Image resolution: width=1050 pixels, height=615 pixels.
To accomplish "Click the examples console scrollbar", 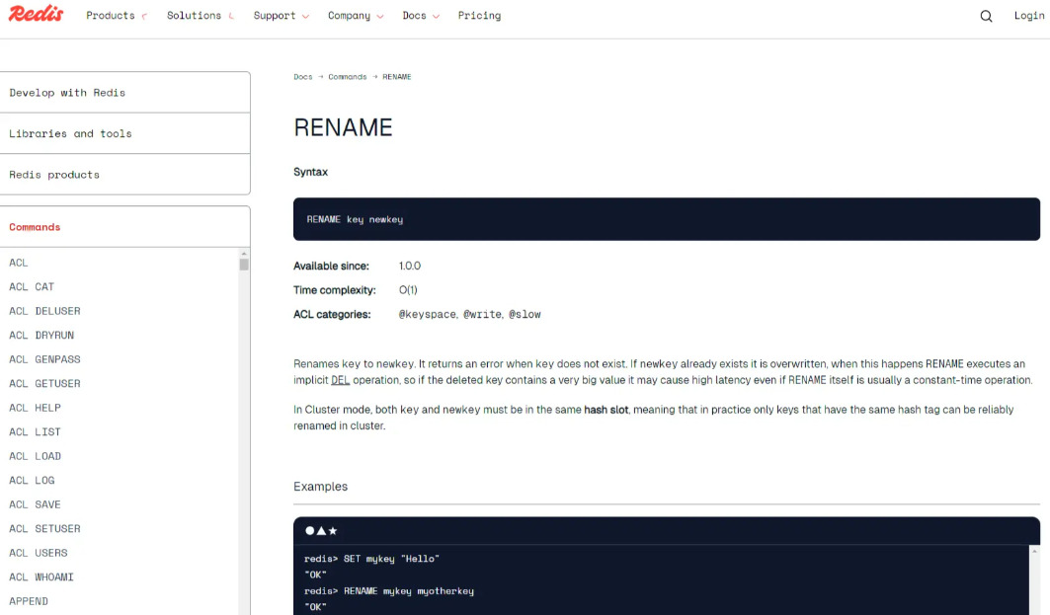I will [x=1034, y=579].
